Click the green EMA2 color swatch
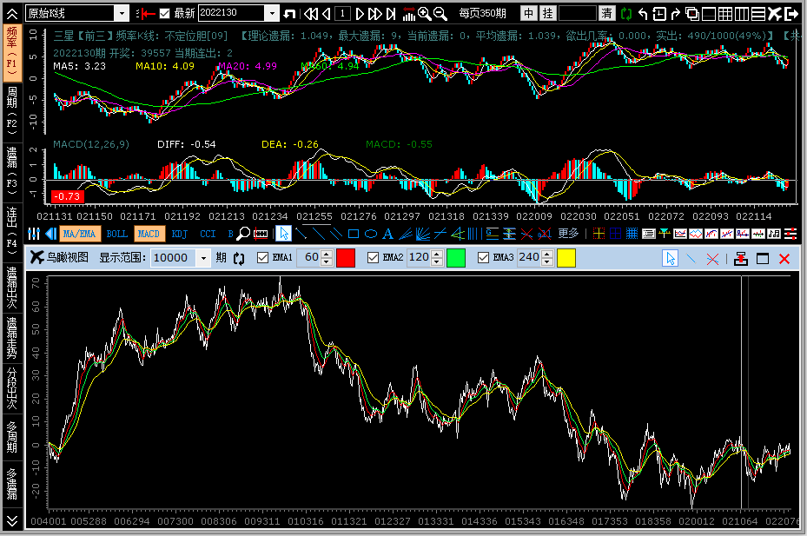 click(x=456, y=258)
